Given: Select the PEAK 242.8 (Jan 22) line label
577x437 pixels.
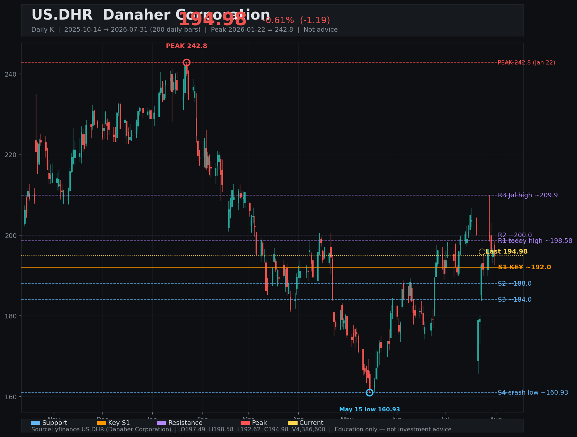Looking at the screenshot, I should (x=526, y=63).
